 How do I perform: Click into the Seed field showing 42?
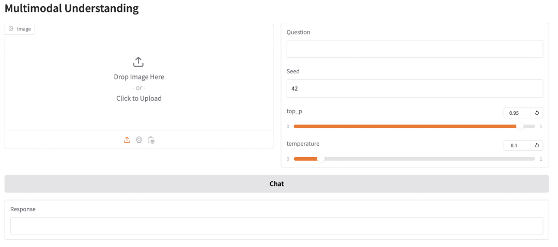(415, 88)
